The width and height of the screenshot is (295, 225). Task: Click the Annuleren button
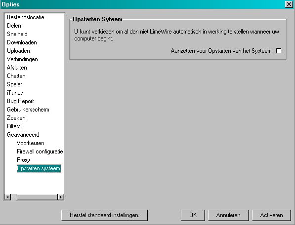pyautogui.click(x=228, y=215)
